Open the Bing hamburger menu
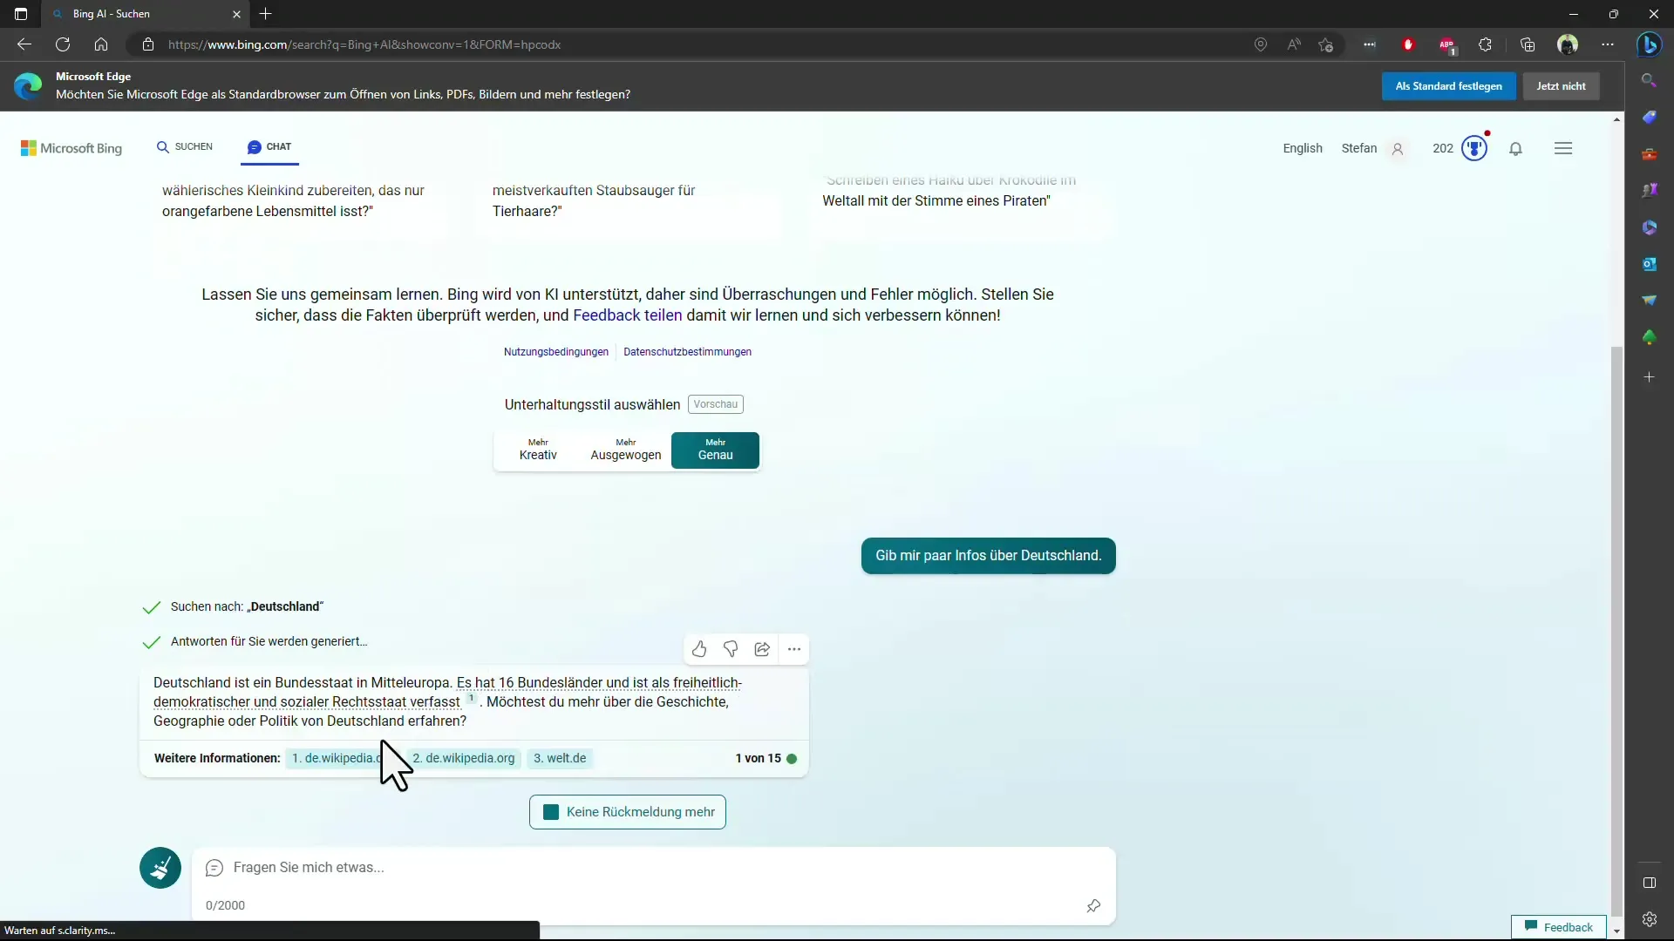Viewport: 1674px width, 941px height. pos(1563,149)
